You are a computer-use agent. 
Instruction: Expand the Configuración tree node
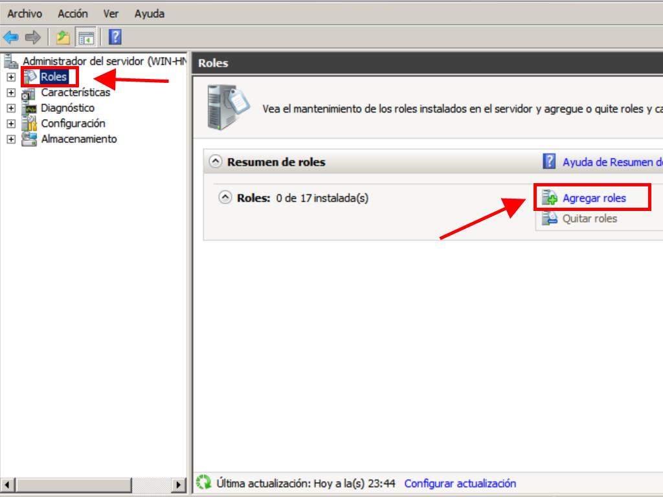pos(11,124)
